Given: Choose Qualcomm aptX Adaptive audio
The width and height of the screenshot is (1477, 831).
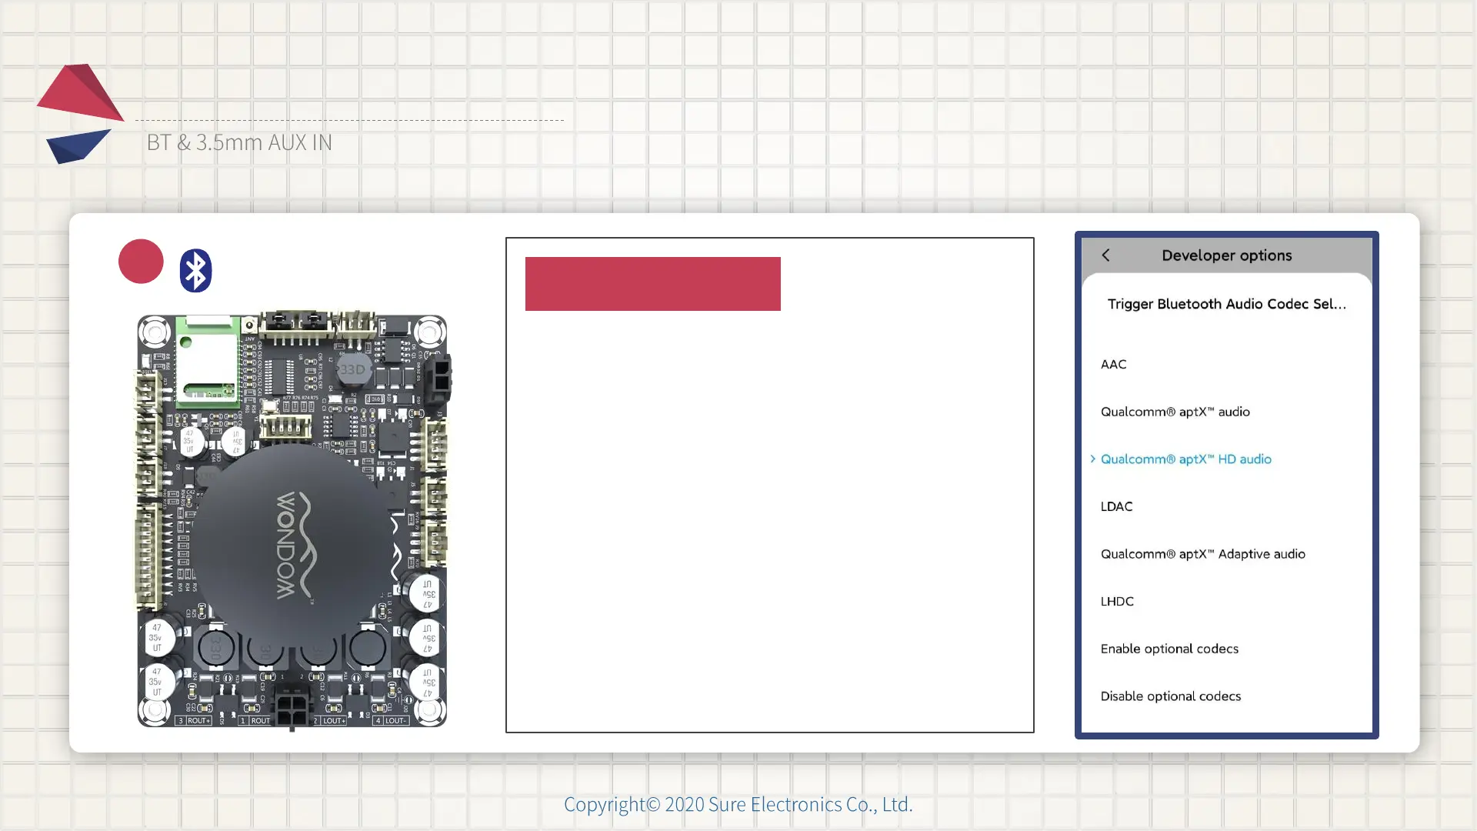Looking at the screenshot, I should [1202, 554].
